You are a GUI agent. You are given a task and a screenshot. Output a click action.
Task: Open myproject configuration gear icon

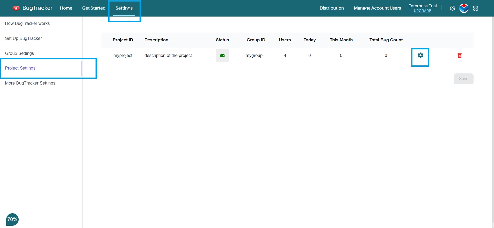click(420, 55)
